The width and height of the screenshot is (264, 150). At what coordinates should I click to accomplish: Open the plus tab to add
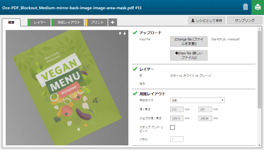point(113,22)
